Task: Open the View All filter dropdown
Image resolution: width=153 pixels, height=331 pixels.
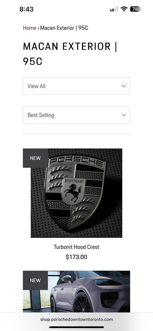Action: pyautogui.click(x=76, y=86)
